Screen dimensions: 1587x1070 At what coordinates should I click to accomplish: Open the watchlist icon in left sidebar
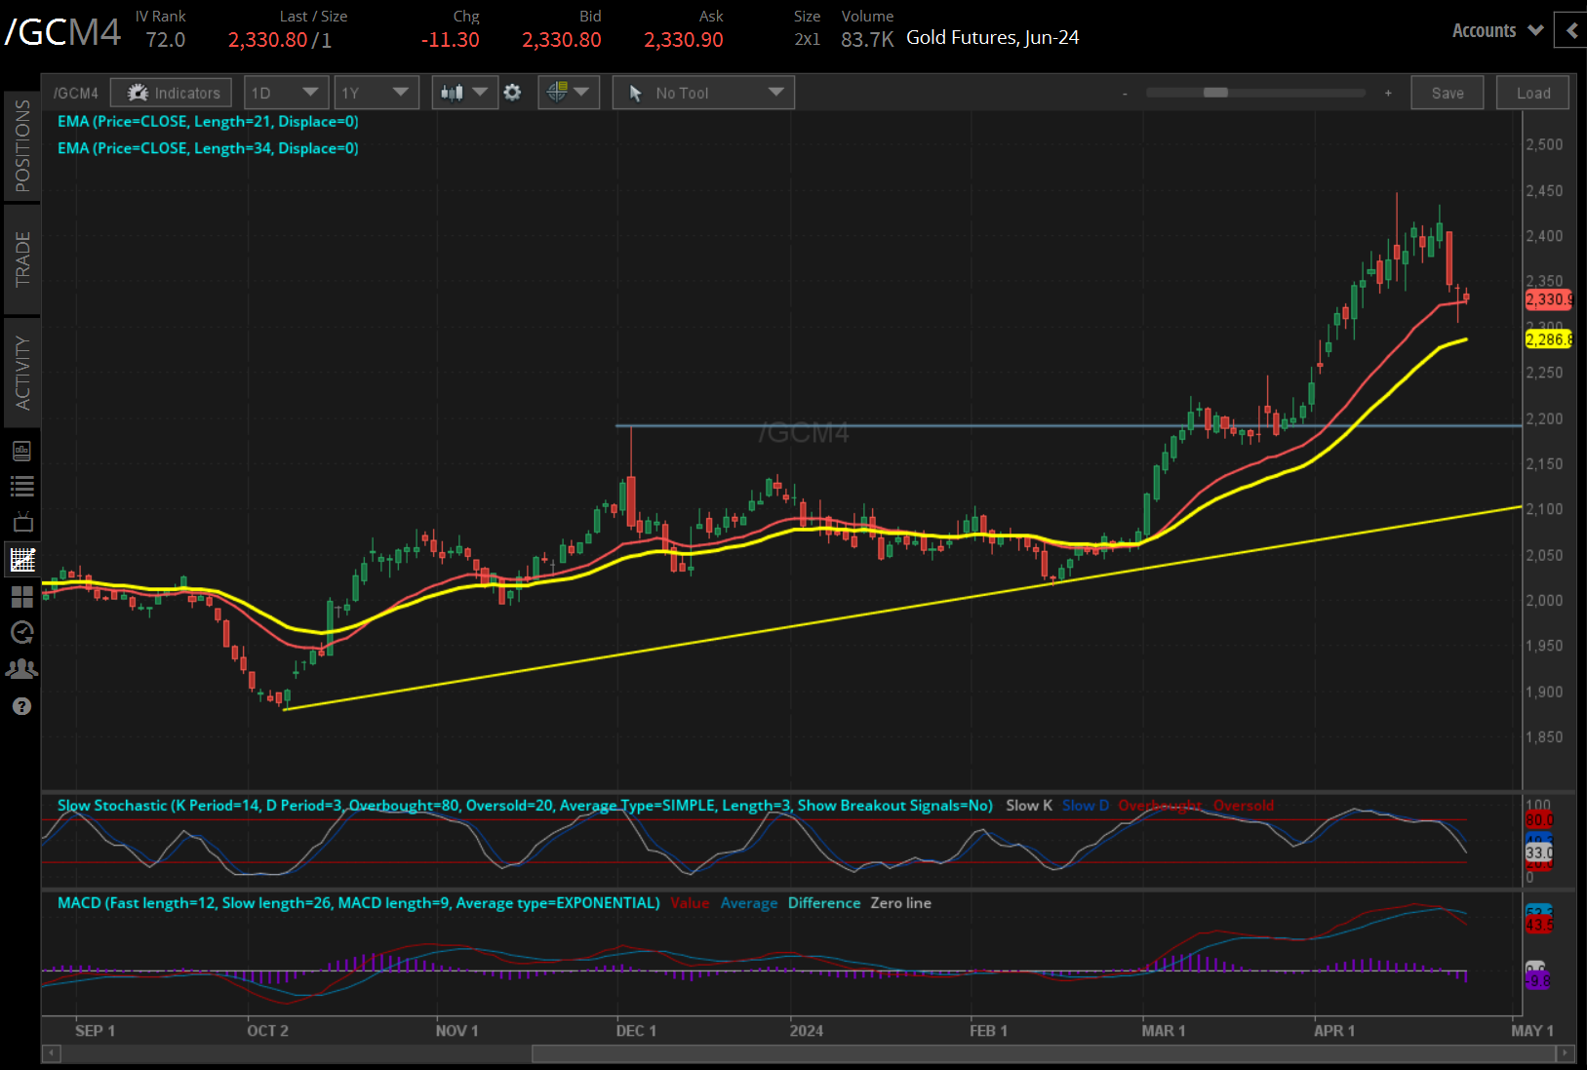(x=21, y=486)
